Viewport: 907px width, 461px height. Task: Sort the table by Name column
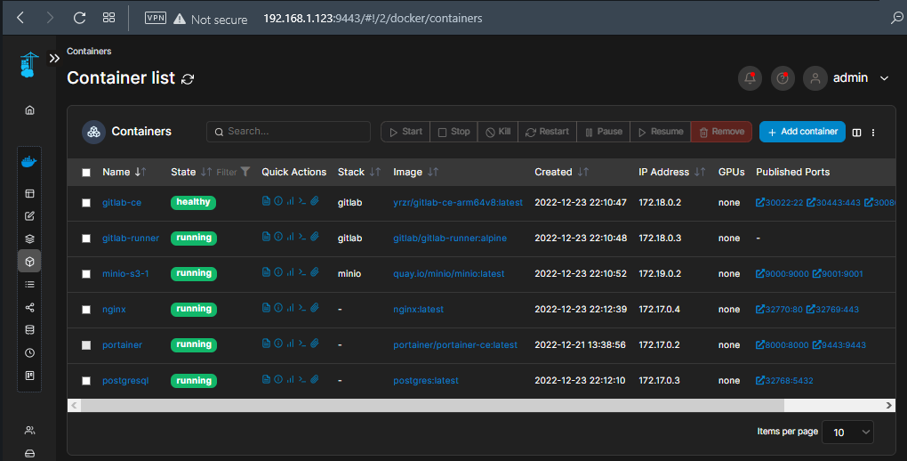(124, 172)
